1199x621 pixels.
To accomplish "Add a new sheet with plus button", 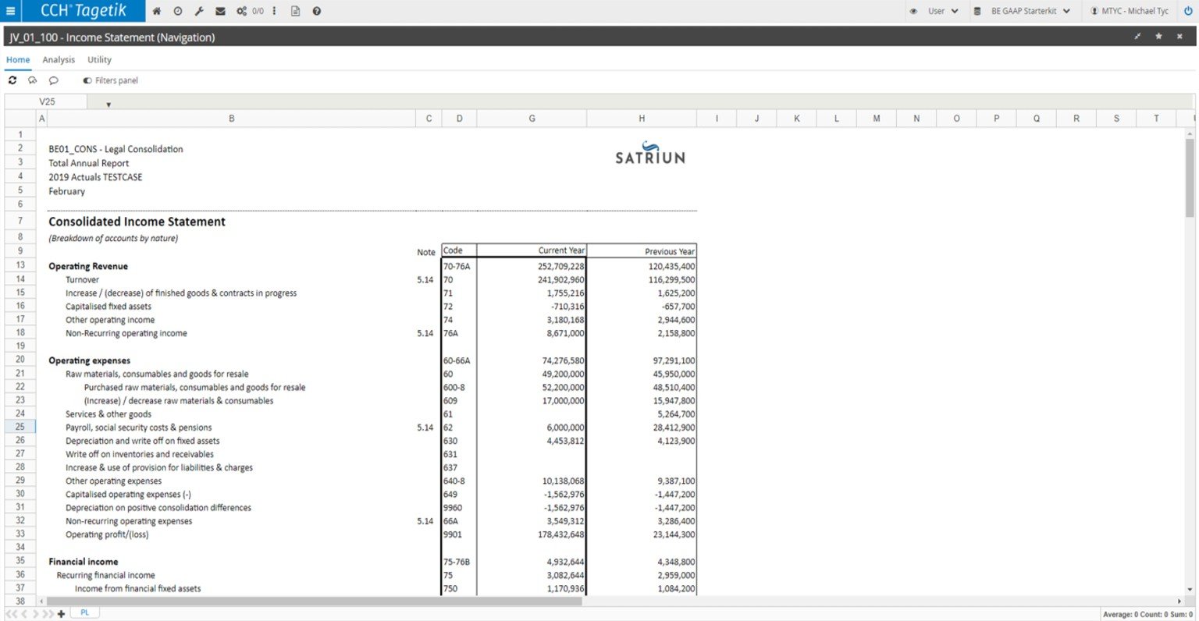I will point(62,614).
